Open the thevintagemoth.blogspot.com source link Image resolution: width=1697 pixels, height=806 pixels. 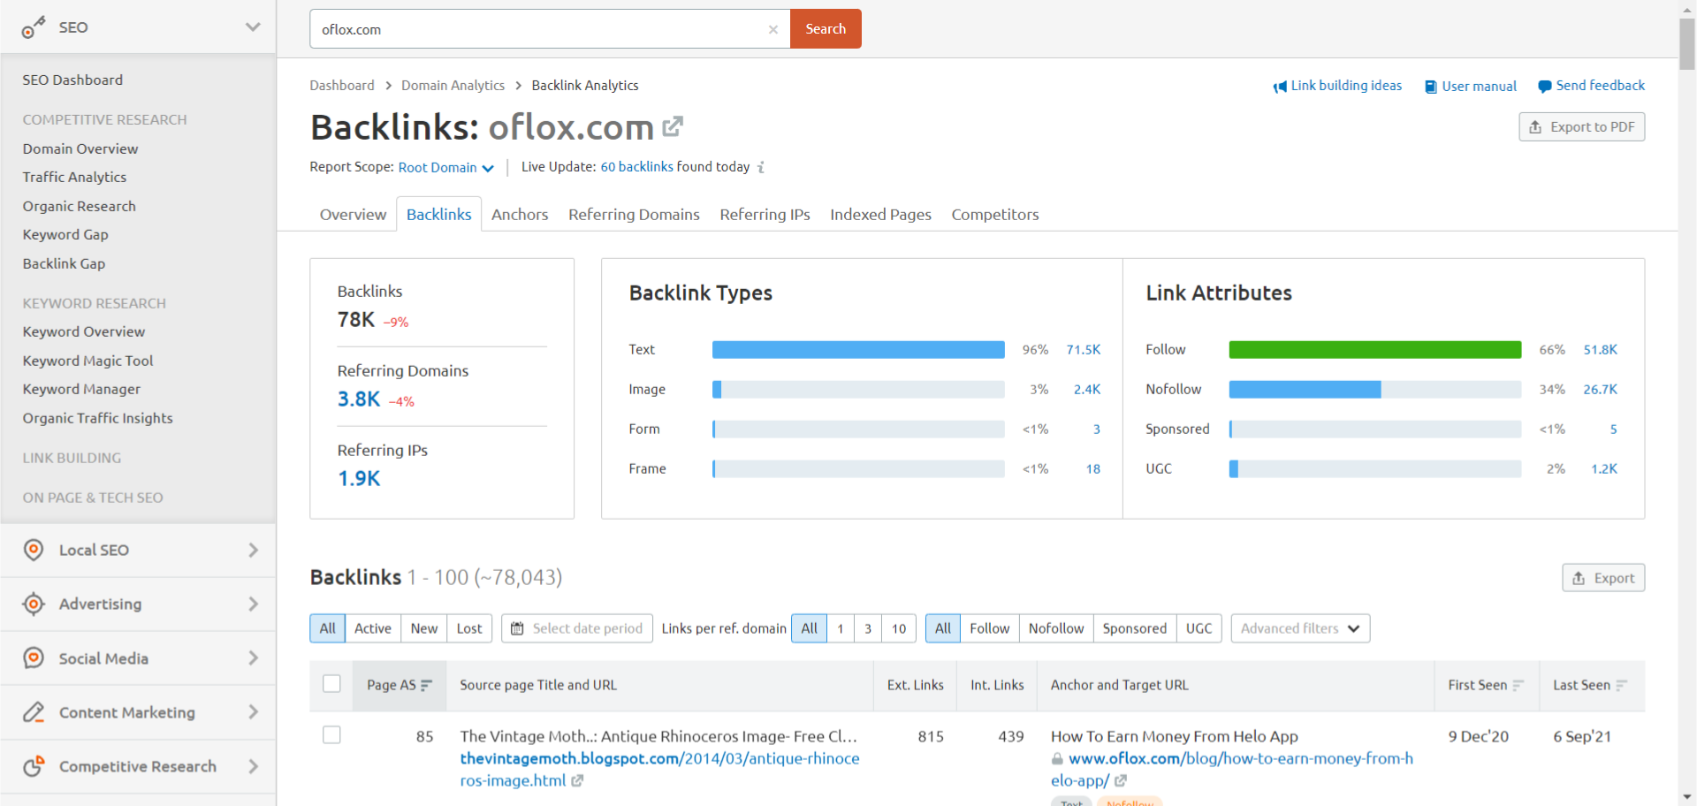coord(569,758)
